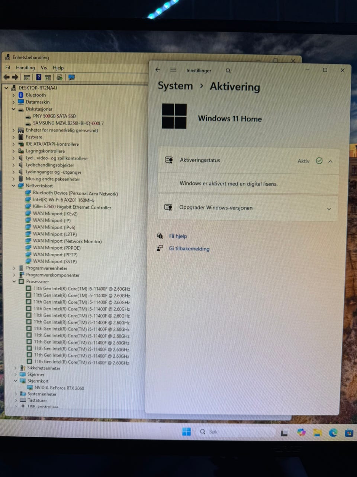
Task: Expand the Programvareenheter node chevron
Action: 14,268
